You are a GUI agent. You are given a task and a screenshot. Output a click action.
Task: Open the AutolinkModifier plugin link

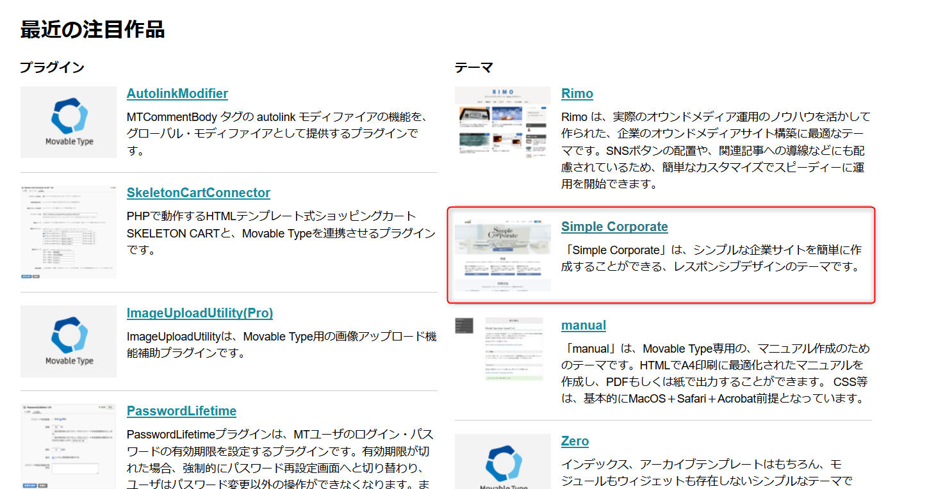177,93
